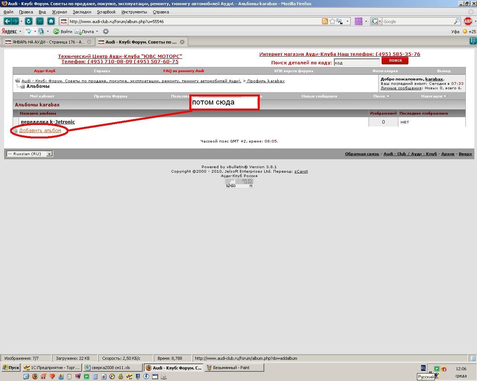Click the Google search magnifier icon
Image resolution: width=477 pixels, height=381 pixels.
457,22
